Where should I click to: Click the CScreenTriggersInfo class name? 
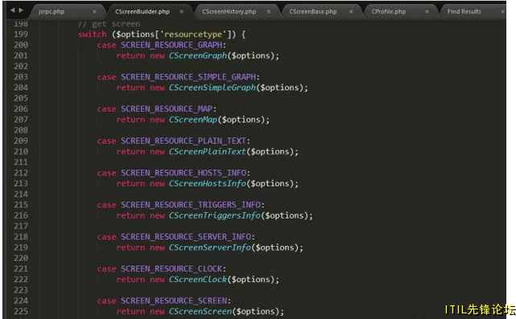coord(215,216)
